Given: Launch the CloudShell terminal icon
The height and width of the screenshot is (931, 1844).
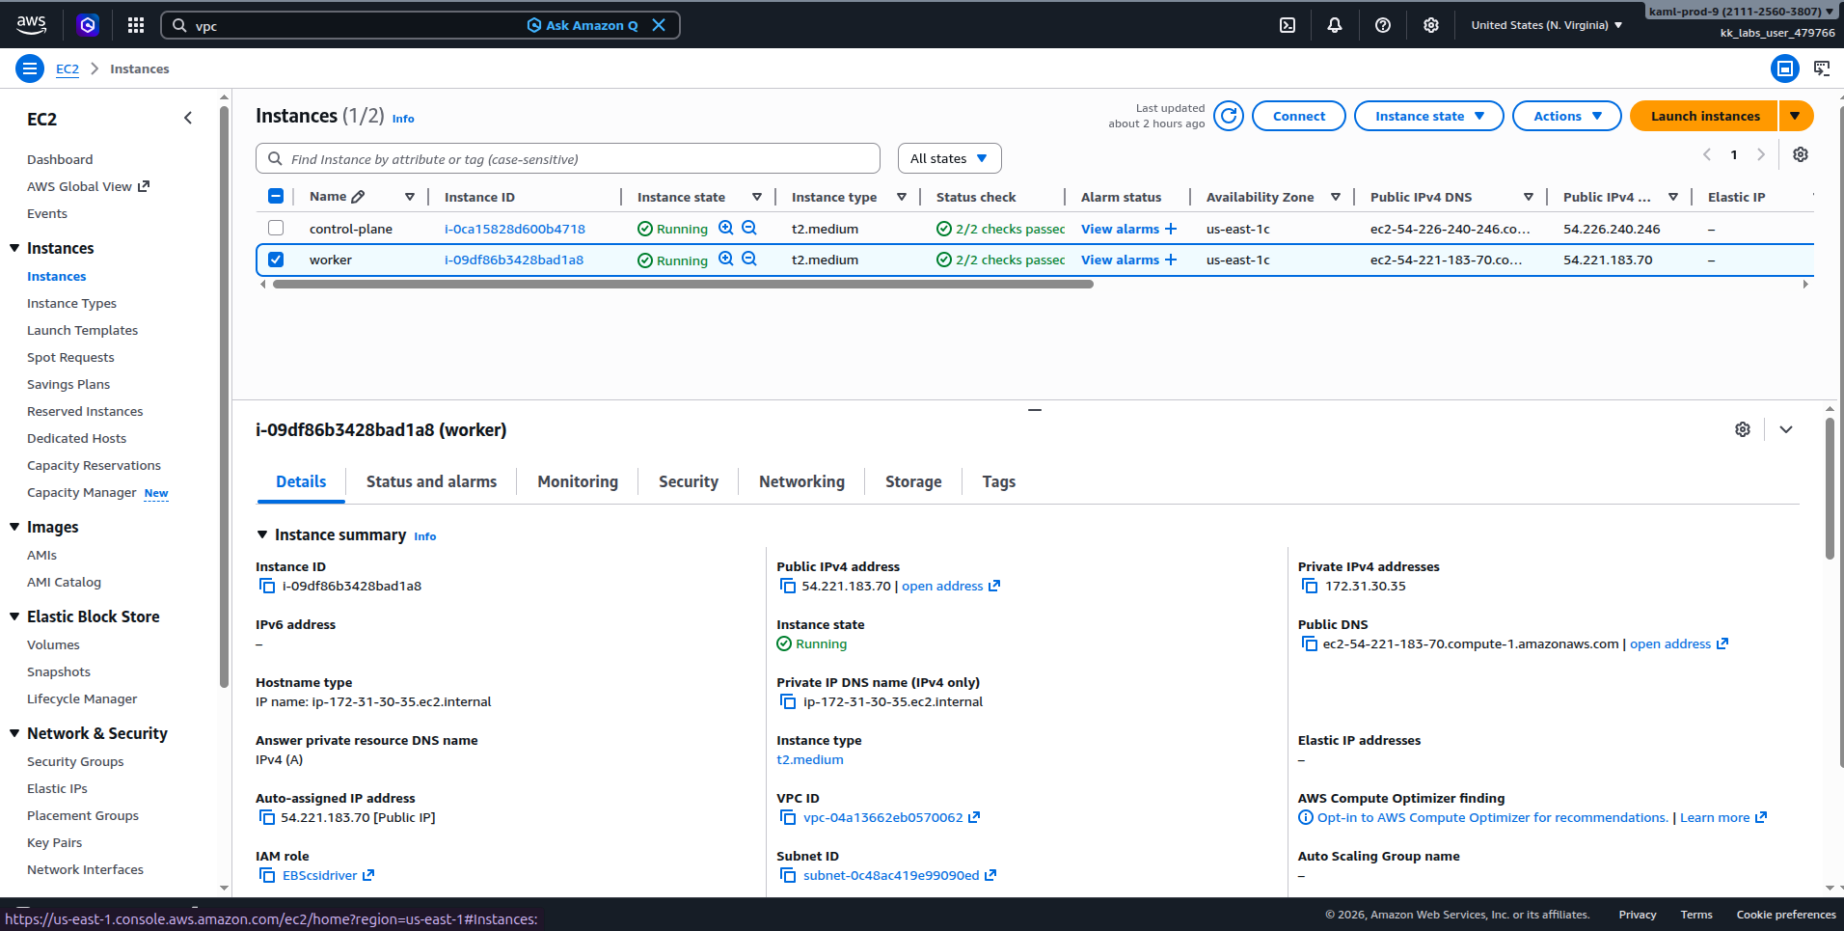Looking at the screenshot, I should coord(1288,25).
